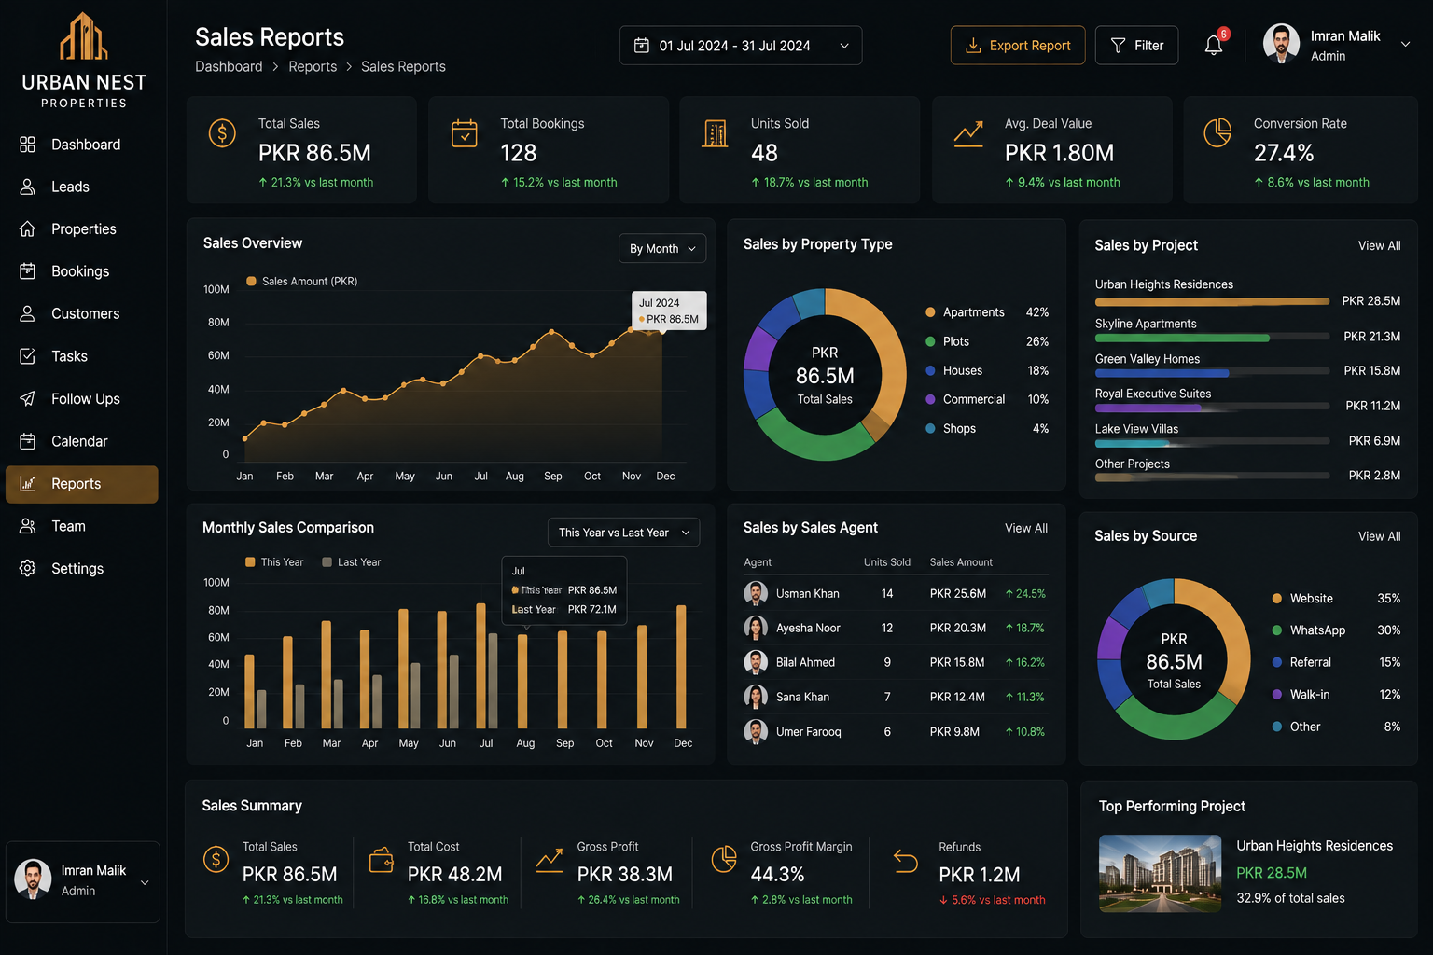The height and width of the screenshot is (955, 1433).
Task: Click the Export Report button
Action: point(1018,46)
